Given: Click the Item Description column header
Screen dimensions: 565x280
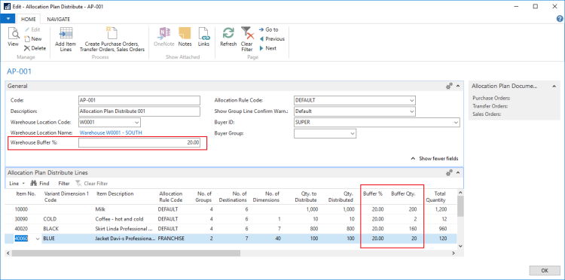Looking at the screenshot, I should point(115,193).
